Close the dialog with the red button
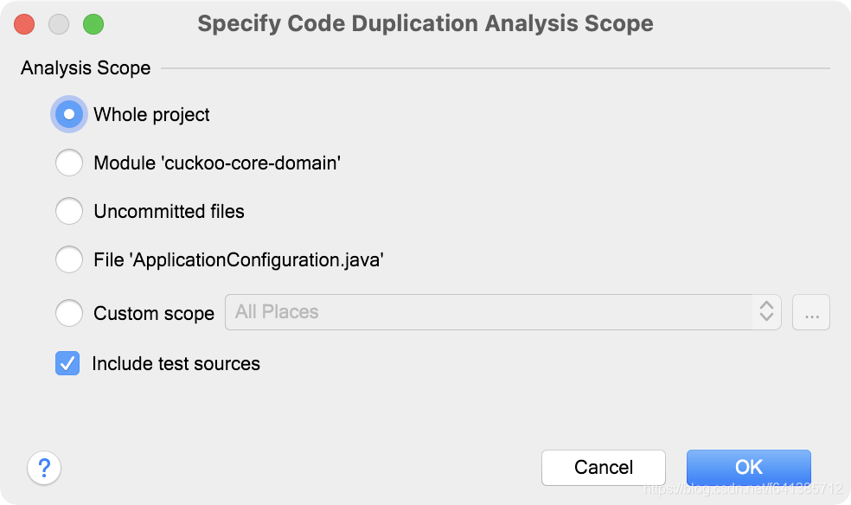Screen dimensions: 851x505 (24, 24)
